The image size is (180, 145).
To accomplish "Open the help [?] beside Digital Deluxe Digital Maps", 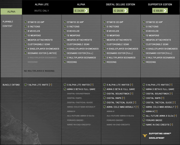I will pos(123,98).
